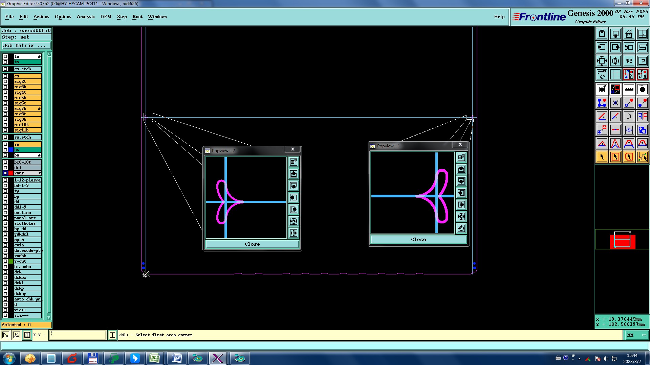The width and height of the screenshot is (650, 365).
Task: Click the red rout layer color swatch
Action: coord(11,173)
